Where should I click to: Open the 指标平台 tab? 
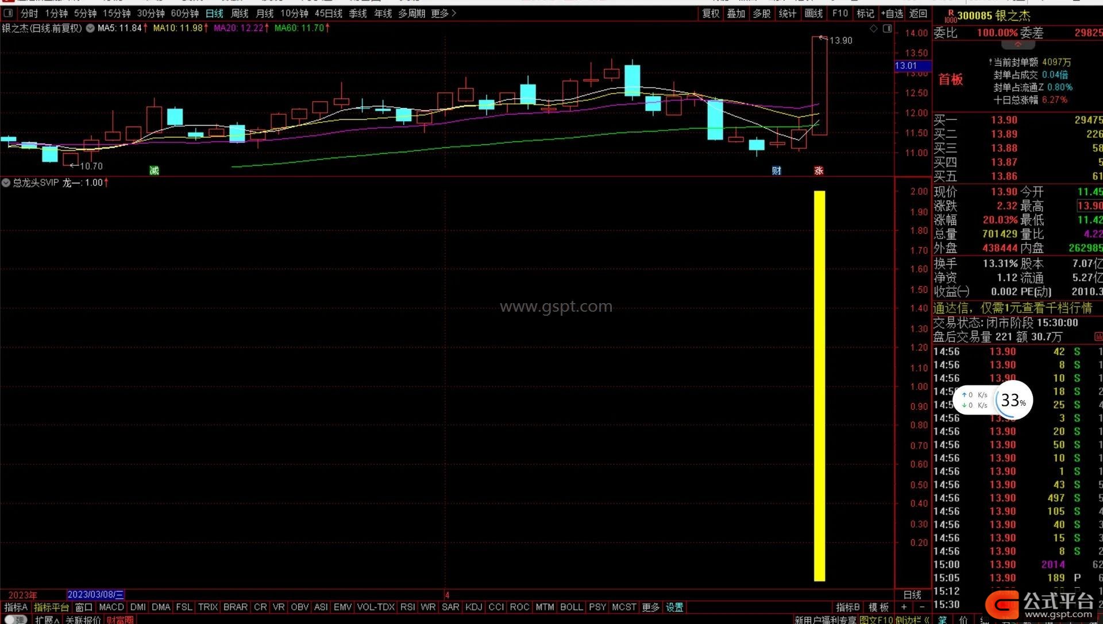click(x=51, y=607)
